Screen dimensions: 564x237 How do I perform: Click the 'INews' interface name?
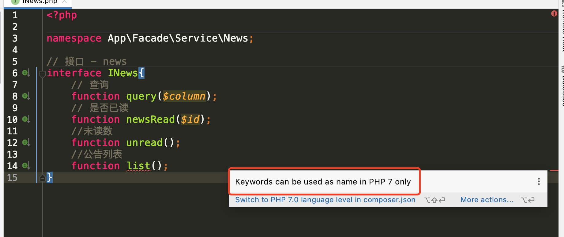pos(123,73)
